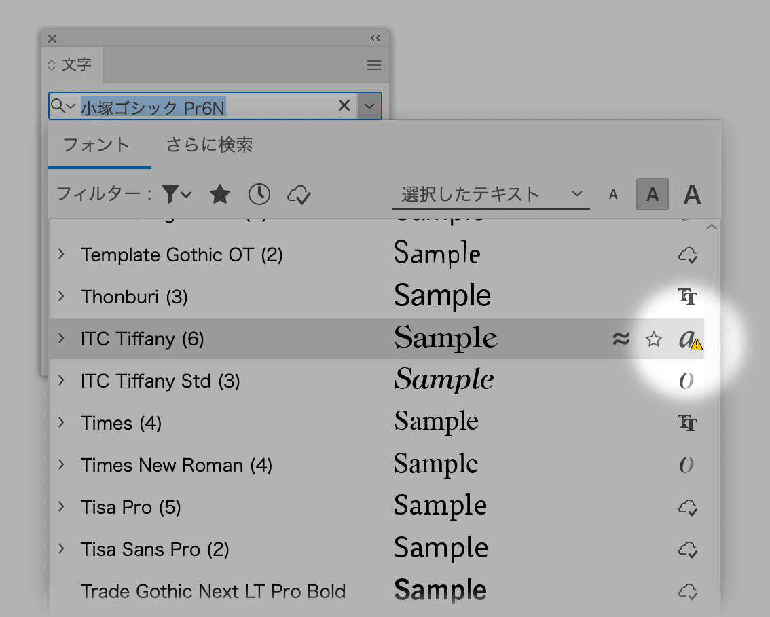The width and height of the screenshot is (770, 617).
Task: Click Thonburi TrueType icon
Action: (687, 297)
